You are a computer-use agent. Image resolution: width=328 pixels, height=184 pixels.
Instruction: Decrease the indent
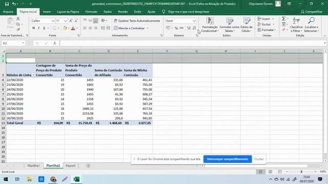coord(102,28)
